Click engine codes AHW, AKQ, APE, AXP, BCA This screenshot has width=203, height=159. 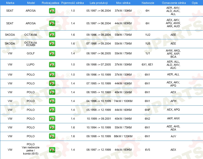tap(173, 54)
